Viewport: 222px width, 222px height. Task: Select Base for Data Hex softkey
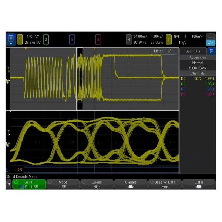coord(165,184)
